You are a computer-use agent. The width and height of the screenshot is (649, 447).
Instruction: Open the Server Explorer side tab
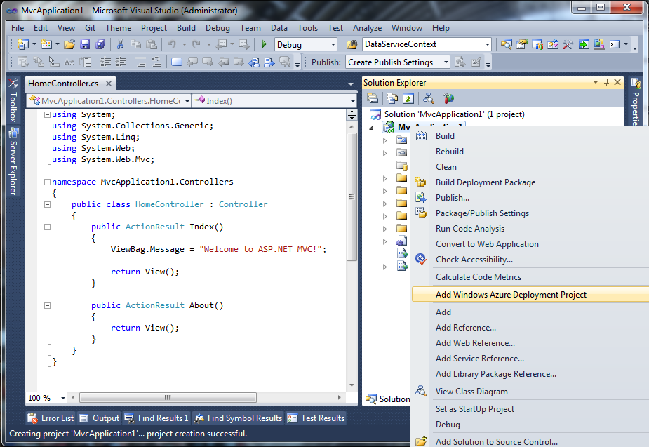pos(13,161)
